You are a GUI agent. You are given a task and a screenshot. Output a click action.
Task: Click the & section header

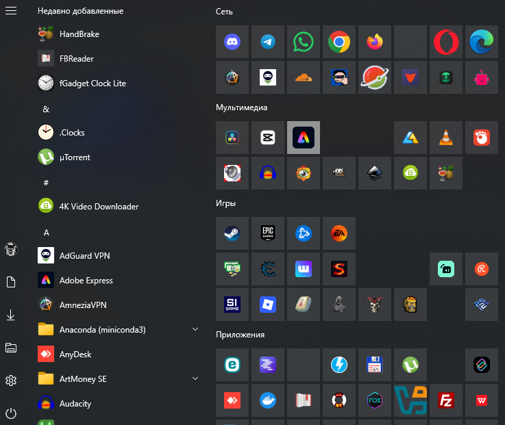(x=46, y=109)
